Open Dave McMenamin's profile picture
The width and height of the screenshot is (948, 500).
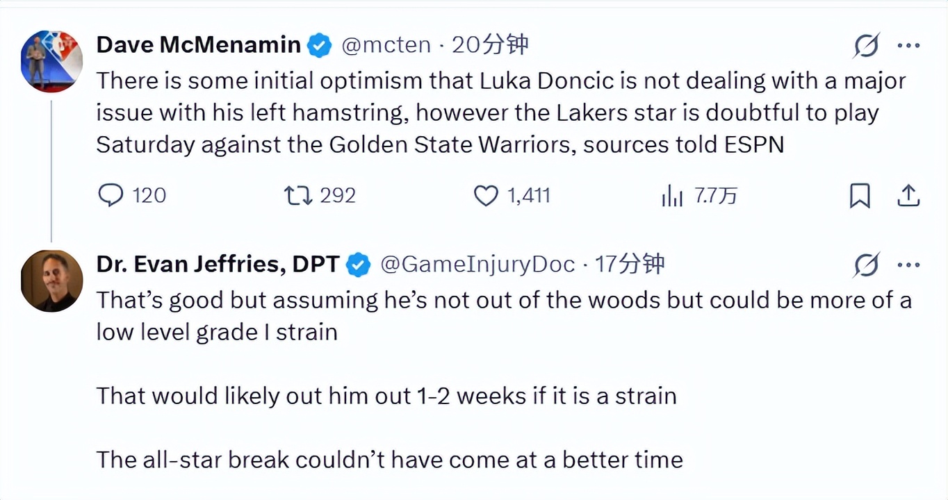click(x=51, y=61)
